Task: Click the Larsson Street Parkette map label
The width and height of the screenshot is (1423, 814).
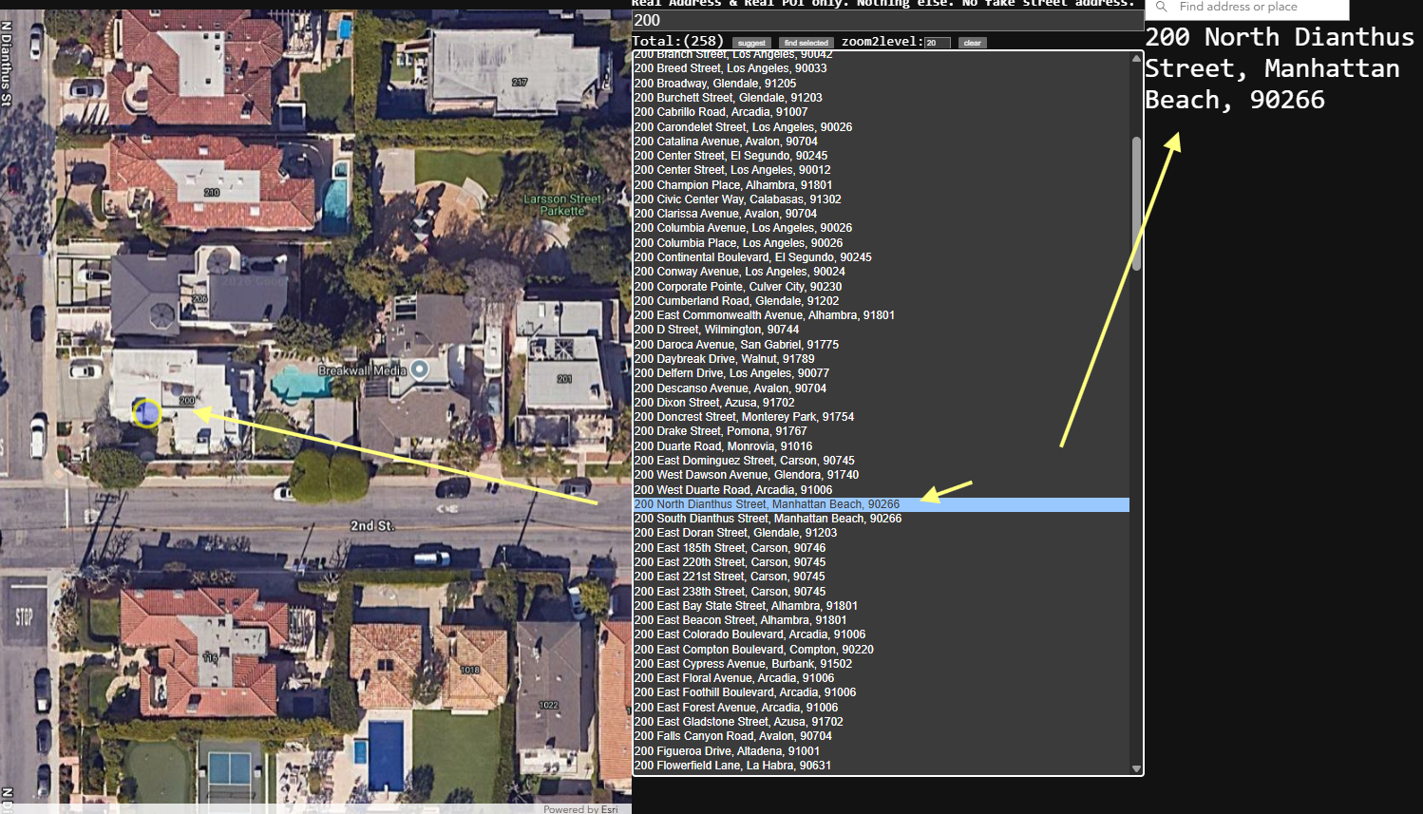Action: (562, 205)
